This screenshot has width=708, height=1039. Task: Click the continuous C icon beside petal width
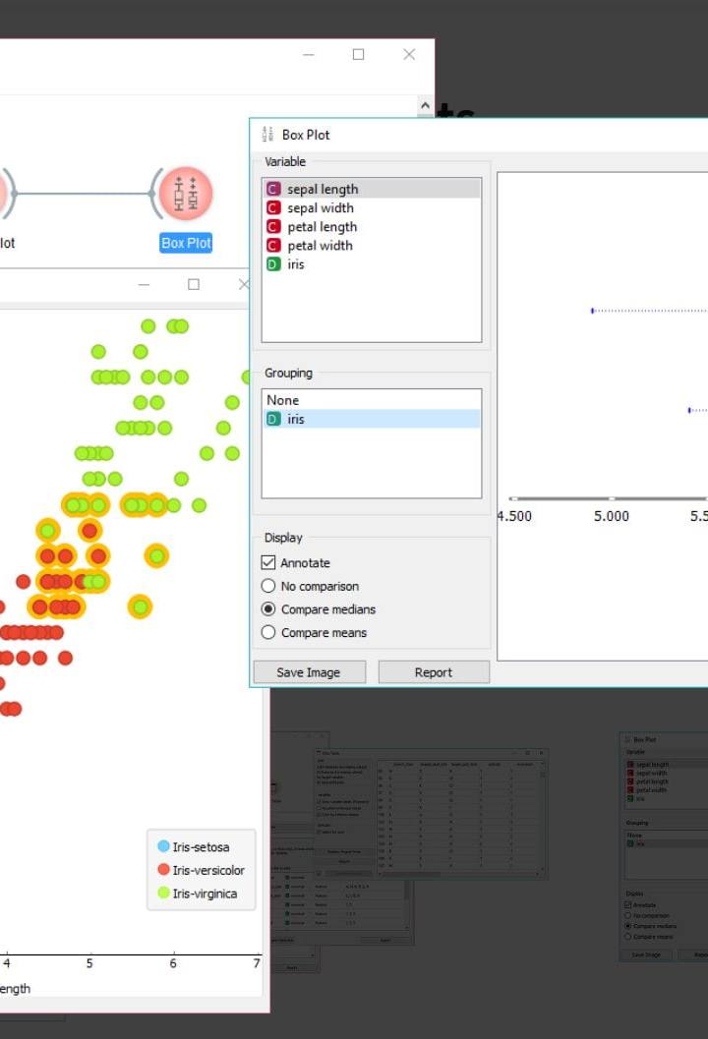[x=273, y=245]
